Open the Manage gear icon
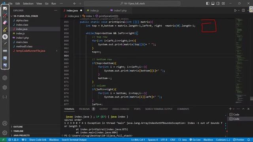 pos(5,133)
